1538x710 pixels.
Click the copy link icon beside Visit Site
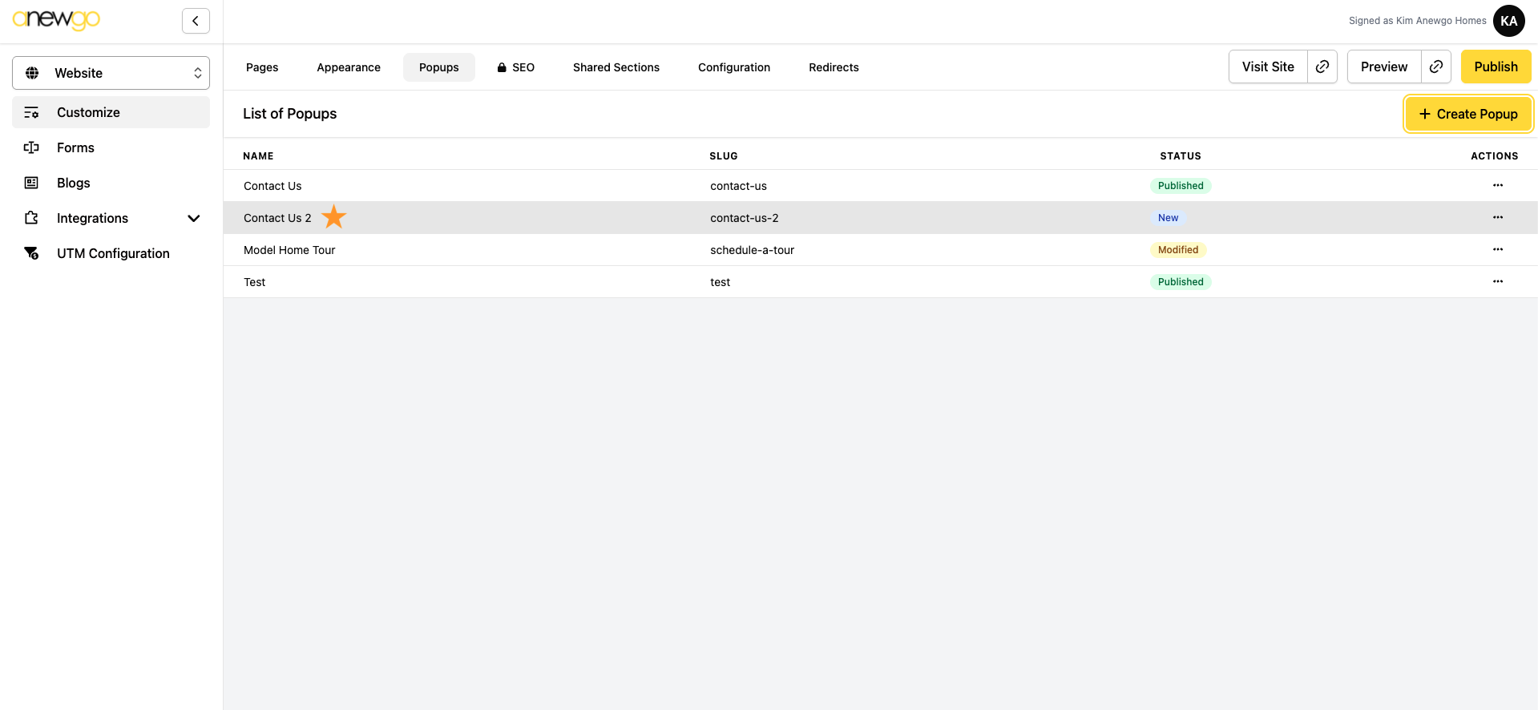click(x=1322, y=67)
